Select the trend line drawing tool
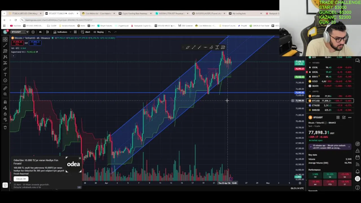361x203 pixels. point(5,45)
